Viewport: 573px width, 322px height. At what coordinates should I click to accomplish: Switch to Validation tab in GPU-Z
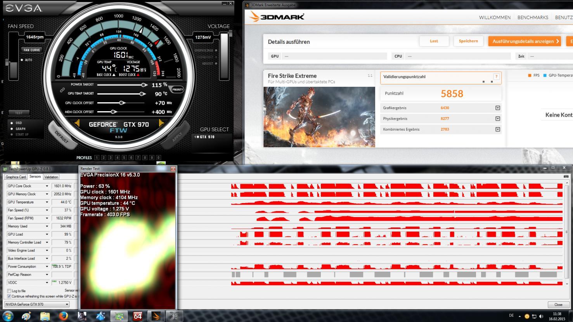pos(51,177)
